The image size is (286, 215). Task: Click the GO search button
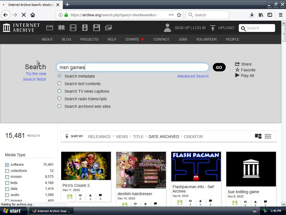point(219,67)
